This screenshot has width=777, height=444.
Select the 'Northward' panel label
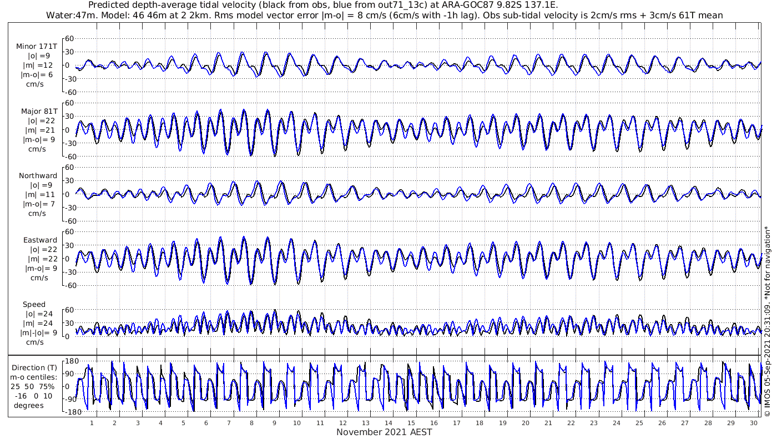pyautogui.click(x=38, y=175)
